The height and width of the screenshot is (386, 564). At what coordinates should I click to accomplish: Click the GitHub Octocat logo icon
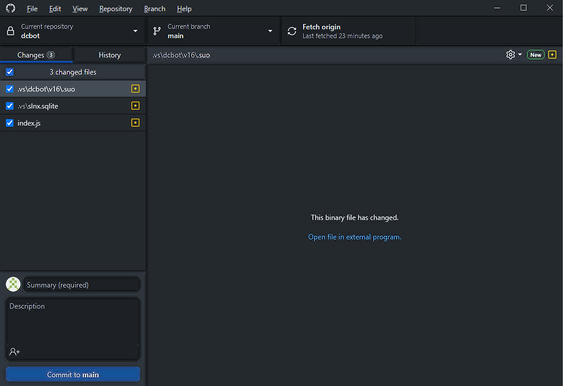click(11, 8)
